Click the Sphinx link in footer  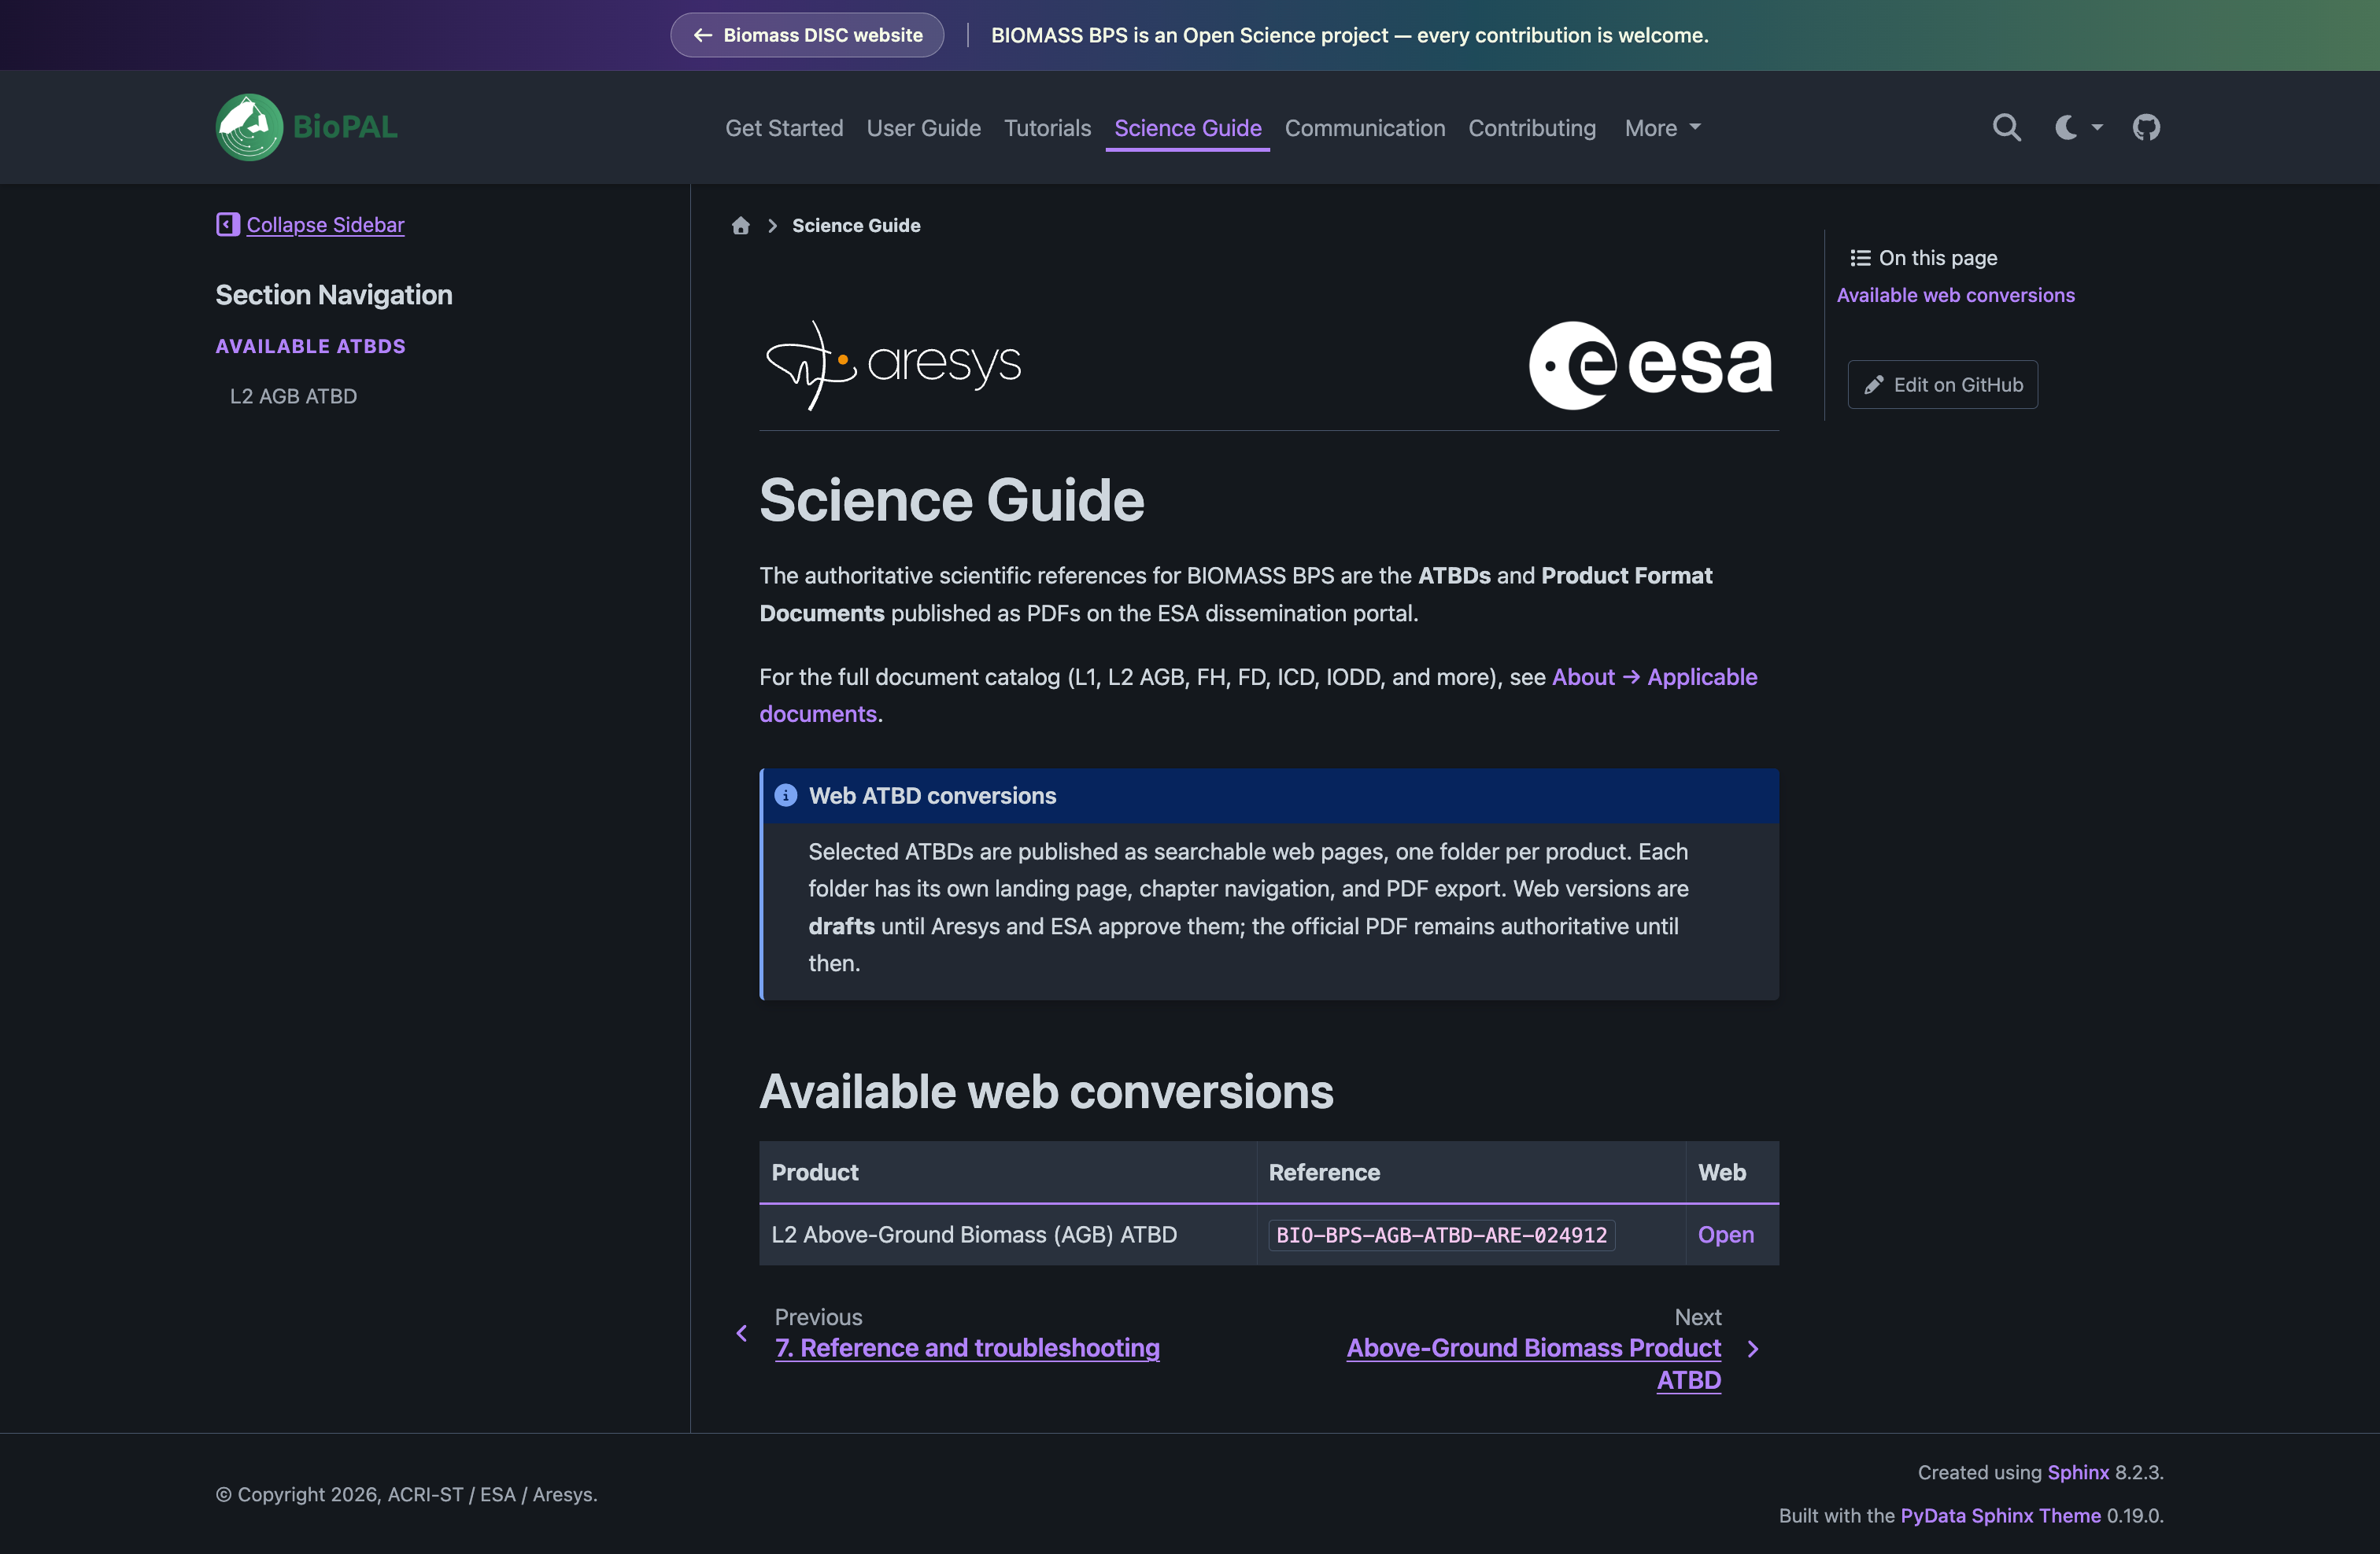[x=2077, y=1473]
